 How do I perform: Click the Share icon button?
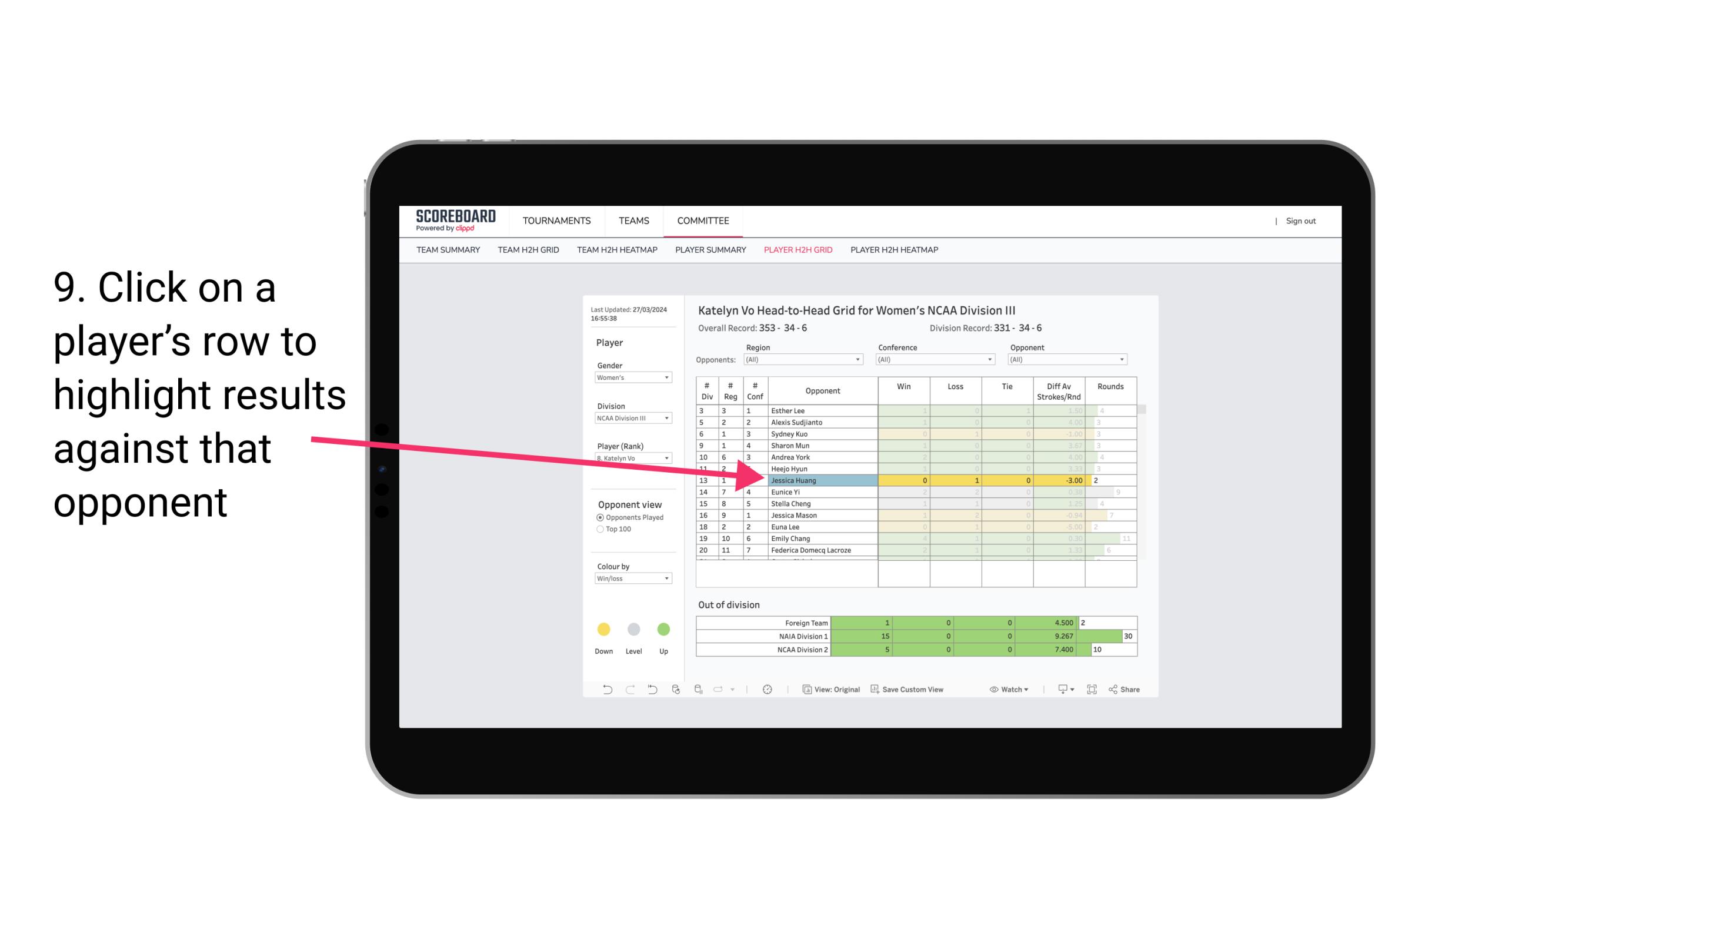point(1129,690)
